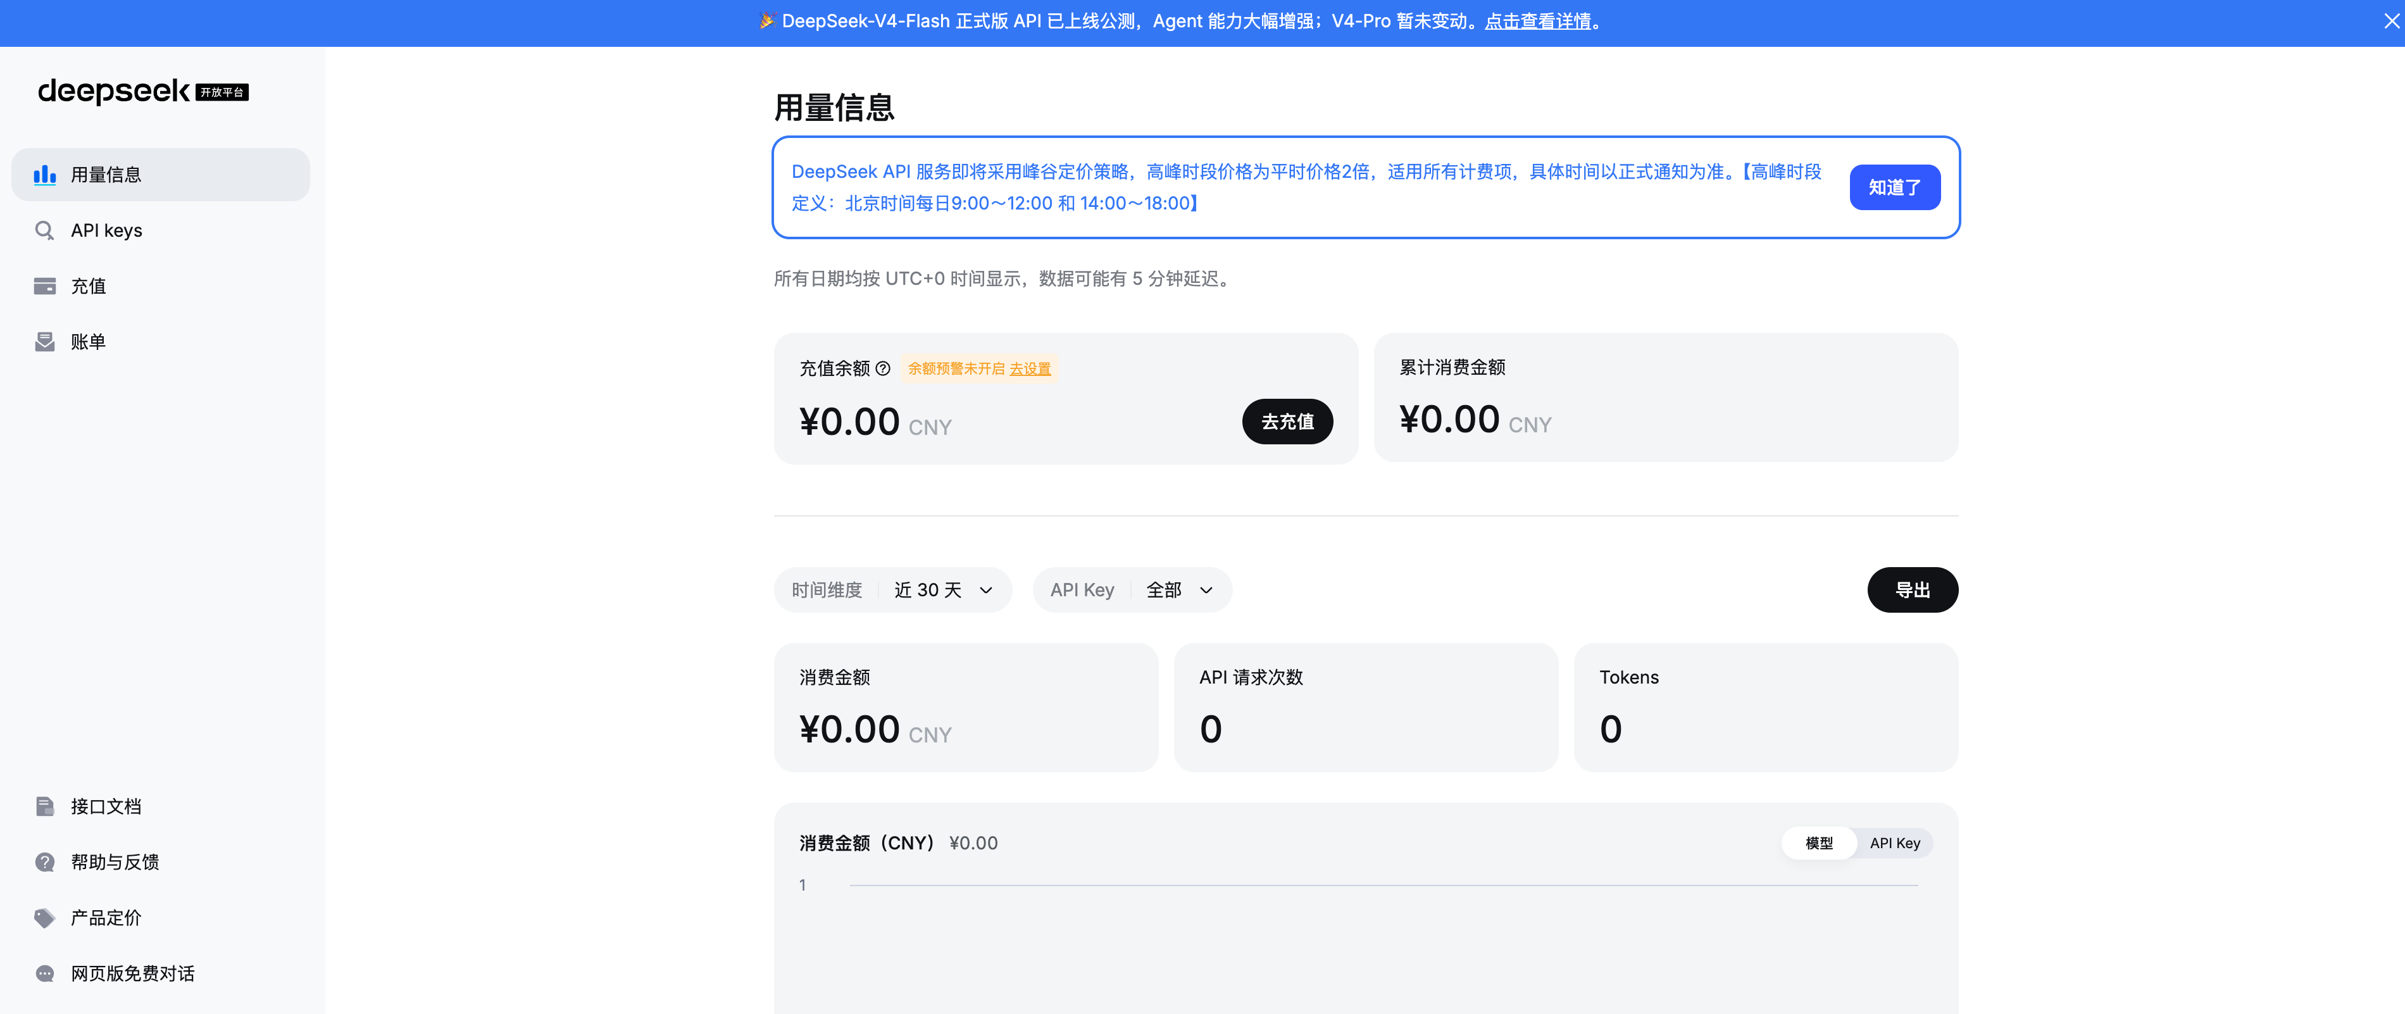Click the 余额预警未开启 warning text

coord(956,369)
